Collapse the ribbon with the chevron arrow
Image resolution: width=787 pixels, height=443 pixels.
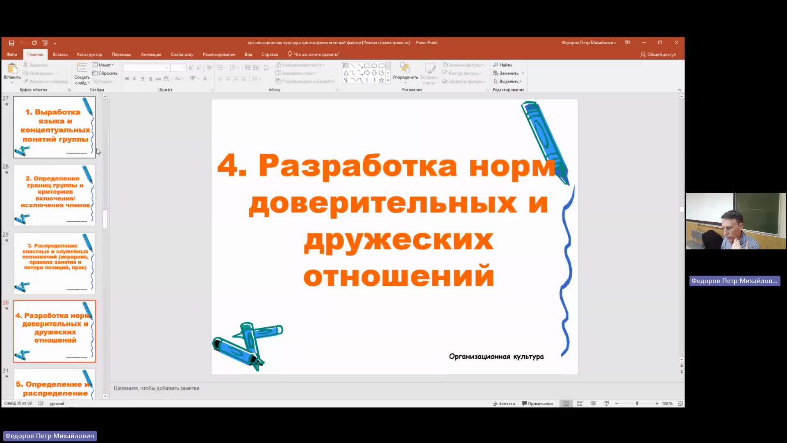(x=679, y=90)
